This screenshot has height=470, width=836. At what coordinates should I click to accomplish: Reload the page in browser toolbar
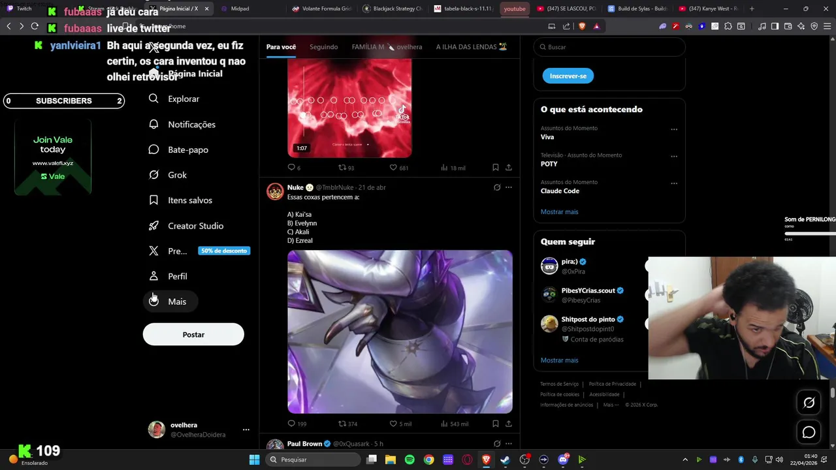pos(35,26)
